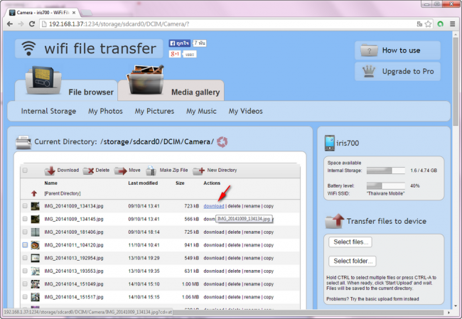Click the Internal Storage space bar
Viewport: 462px width, 319px height.
[386, 171]
